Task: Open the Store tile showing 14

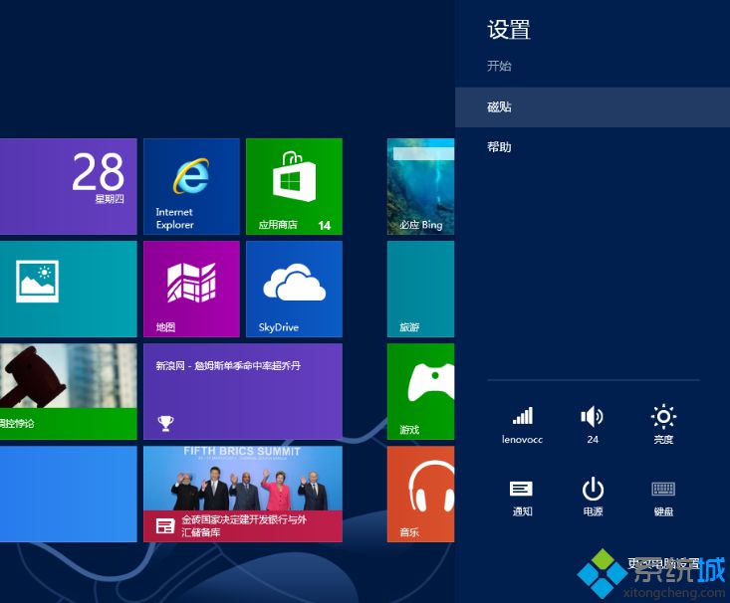Action: click(x=294, y=186)
